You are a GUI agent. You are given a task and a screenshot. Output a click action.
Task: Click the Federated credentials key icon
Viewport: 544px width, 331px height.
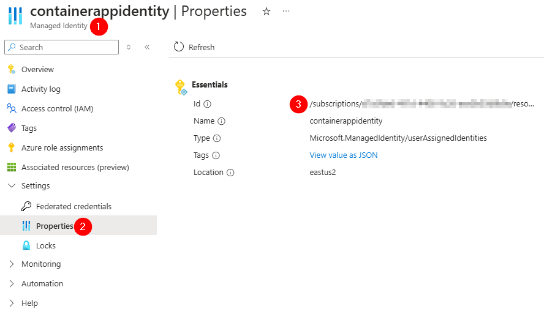pyautogui.click(x=26, y=206)
